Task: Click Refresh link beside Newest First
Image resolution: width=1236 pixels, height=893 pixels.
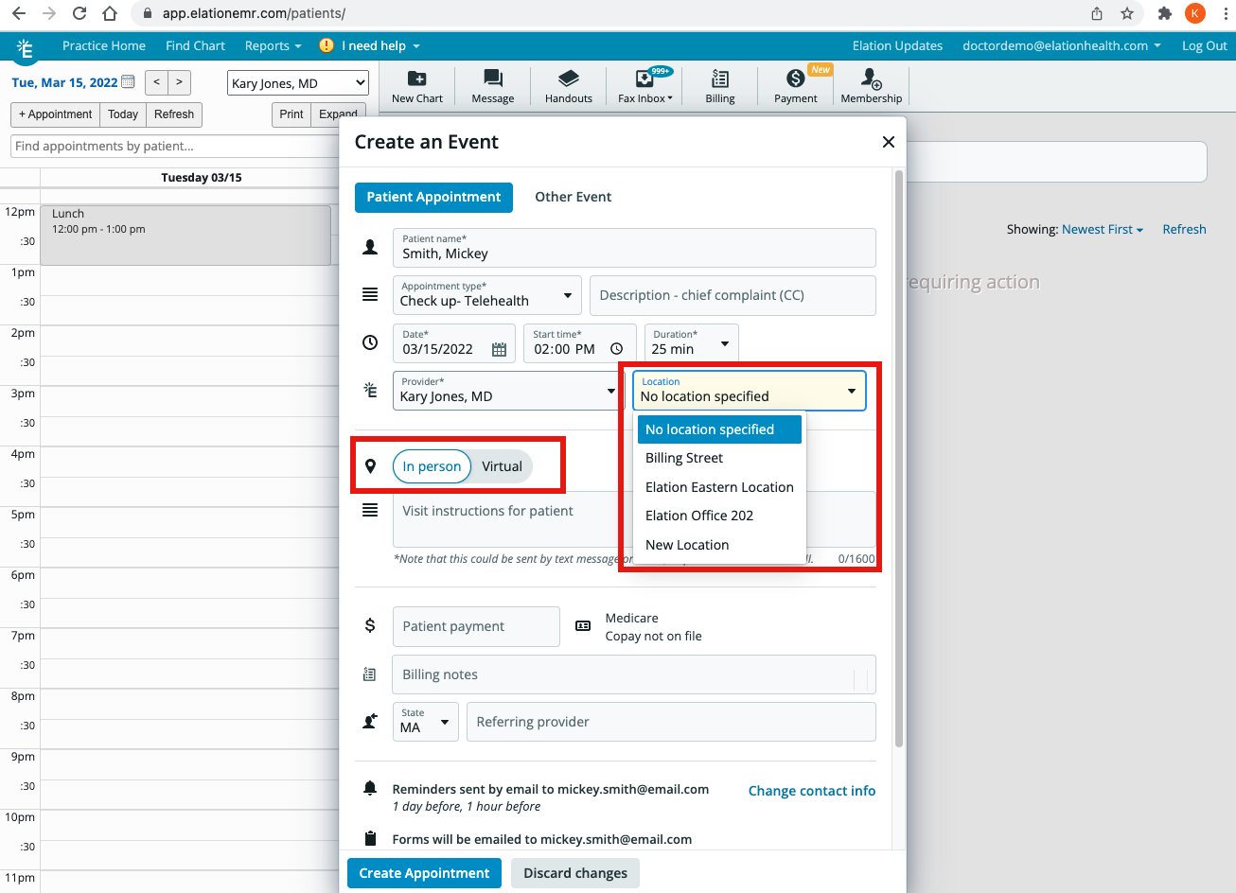Action: pos(1184,229)
